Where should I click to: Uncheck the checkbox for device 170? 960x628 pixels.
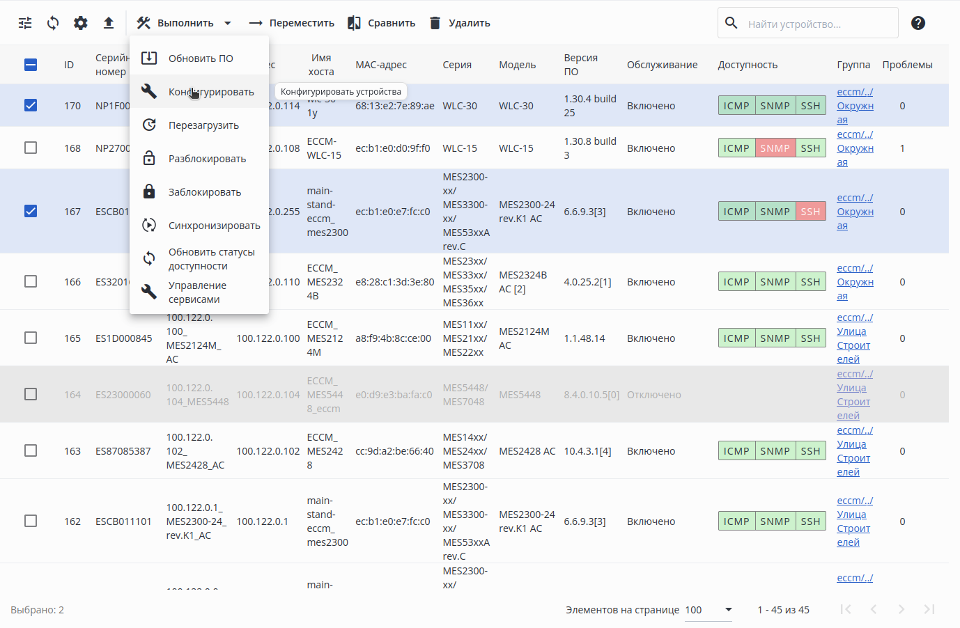point(31,105)
